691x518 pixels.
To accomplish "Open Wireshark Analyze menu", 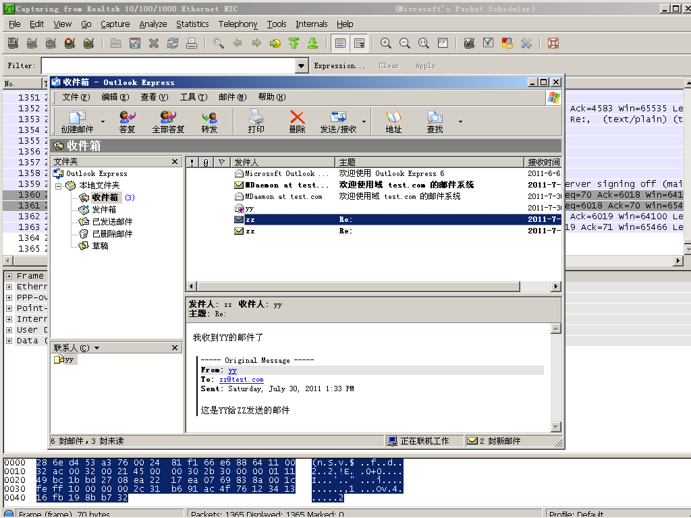I will pyautogui.click(x=153, y=24).
